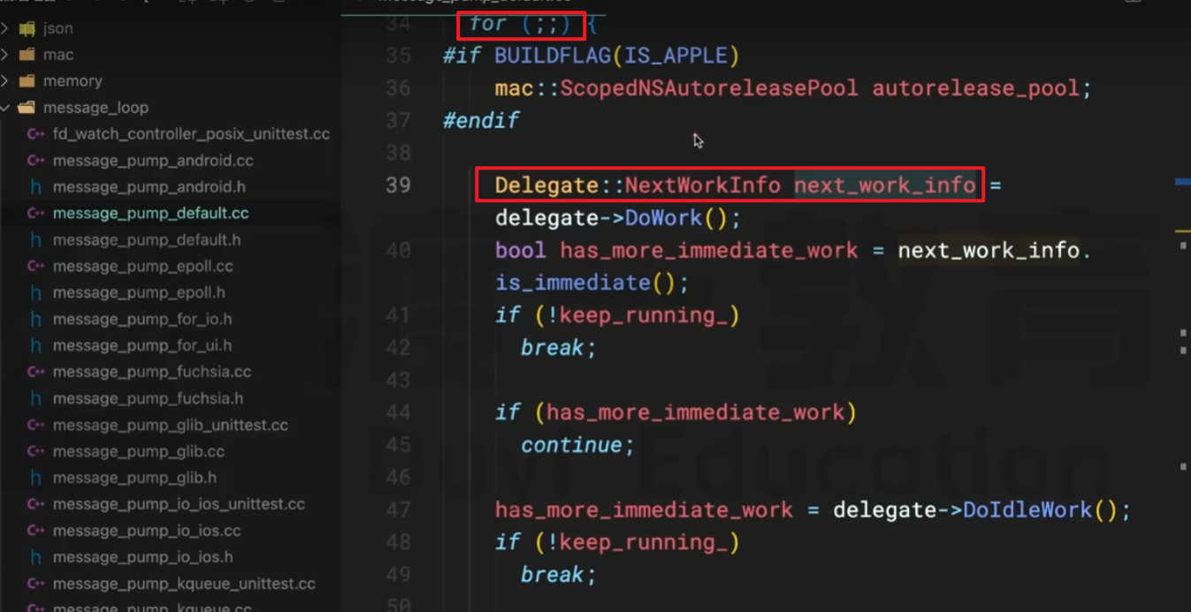Click the BUILDFLAG macro on line 35

pos(553,56)
